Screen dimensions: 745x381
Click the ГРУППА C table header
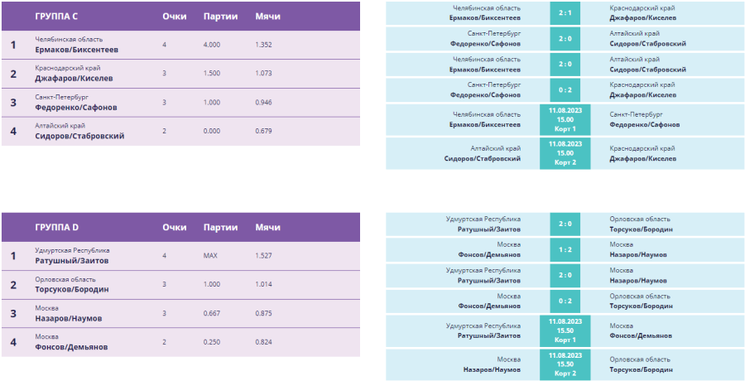tap(57, 17)
